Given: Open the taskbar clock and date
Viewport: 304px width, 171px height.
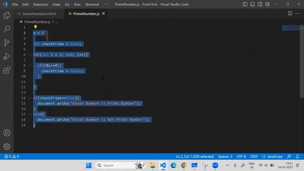Looking at the screenshot, I should 285,165.
